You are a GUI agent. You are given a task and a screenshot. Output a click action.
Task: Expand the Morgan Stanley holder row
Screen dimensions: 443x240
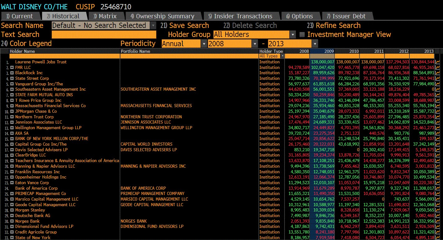tap(12, 210)
